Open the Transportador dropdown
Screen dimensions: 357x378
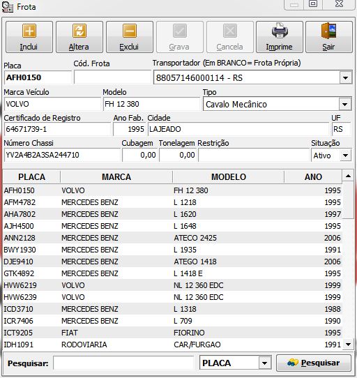tap(345, 78)
